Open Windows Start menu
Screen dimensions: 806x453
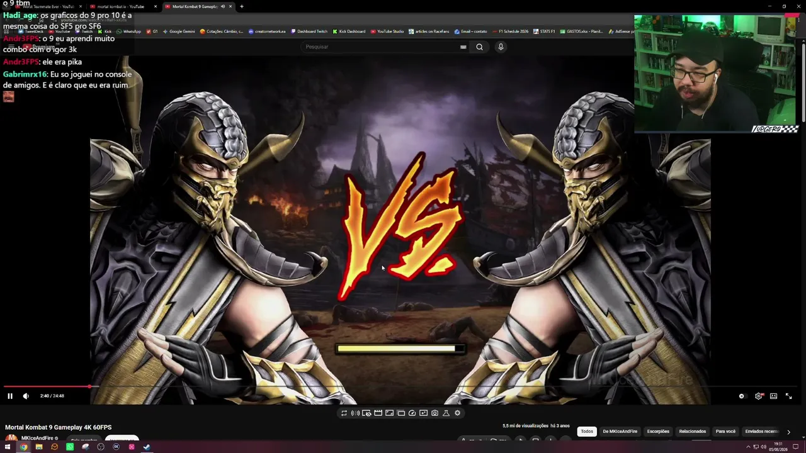tap(8, 447)
